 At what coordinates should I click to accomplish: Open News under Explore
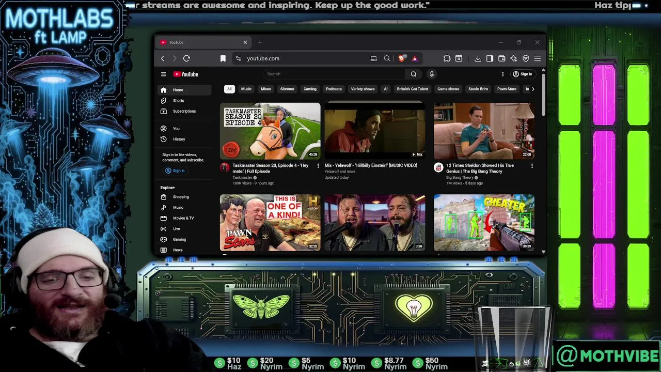(x=184, y=250)
